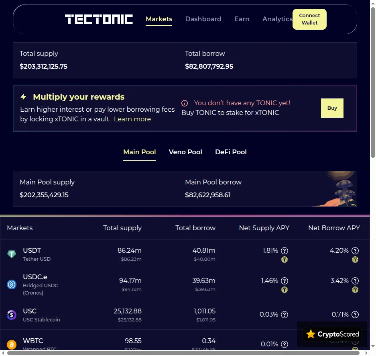Click the Connect Wallet button
The image size is (376, 356).
(309, 19)
